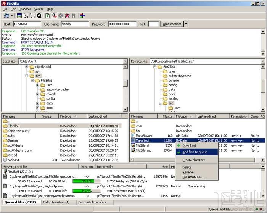Collapse the src folder in remote tree
Image resolution: width=267 pixels, height=213 pixels.
point(160,103)
